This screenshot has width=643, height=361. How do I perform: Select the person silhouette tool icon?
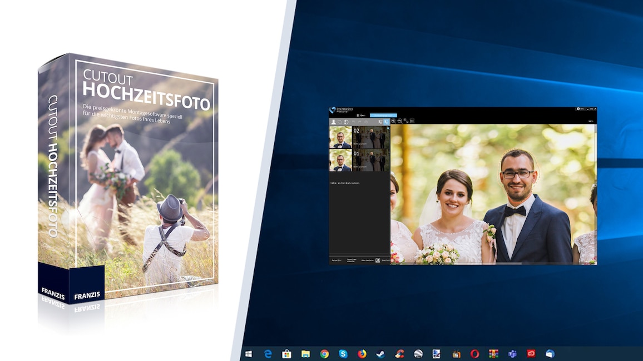click(x=333, y=122)
